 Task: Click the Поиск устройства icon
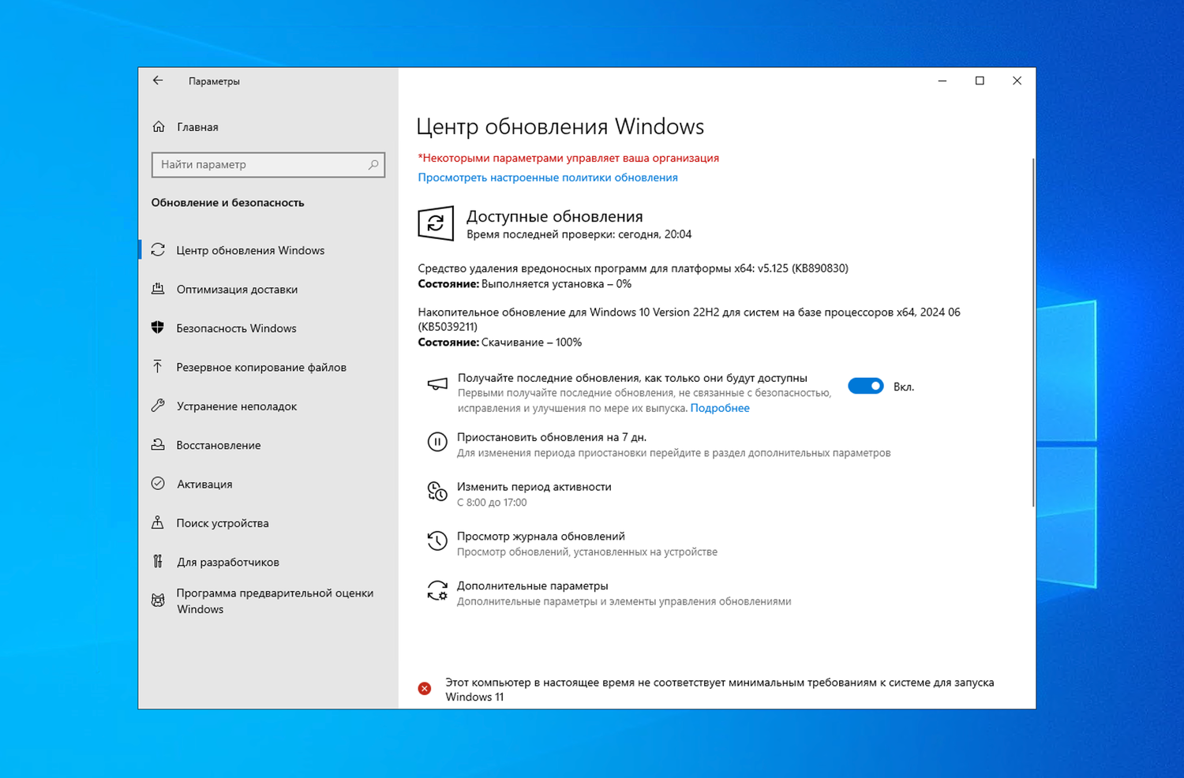pyautogui.click(x=158, y=522)
